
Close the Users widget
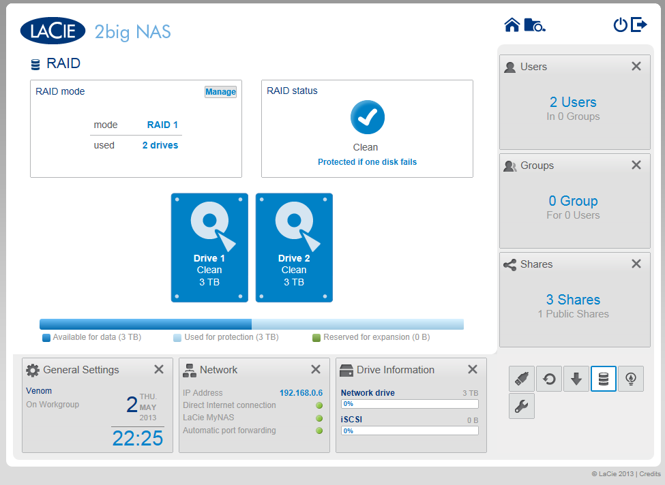pos(636,66)
